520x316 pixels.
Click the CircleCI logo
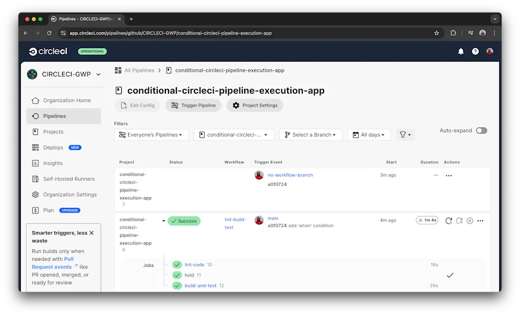click(48, 51)
